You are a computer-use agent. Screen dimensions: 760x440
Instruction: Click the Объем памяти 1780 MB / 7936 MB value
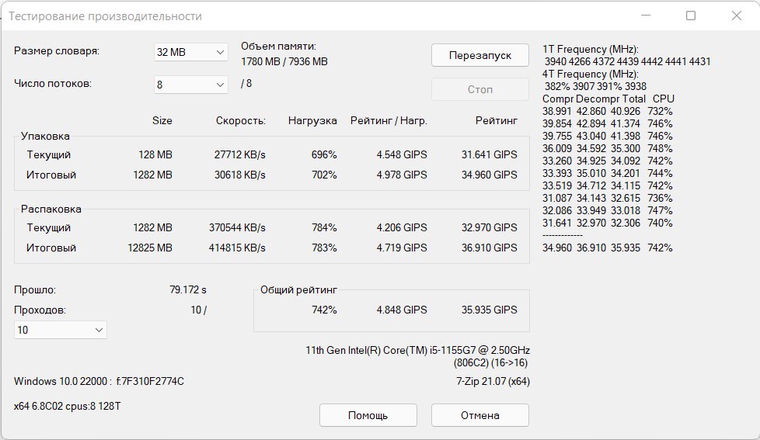click(284, 61)
